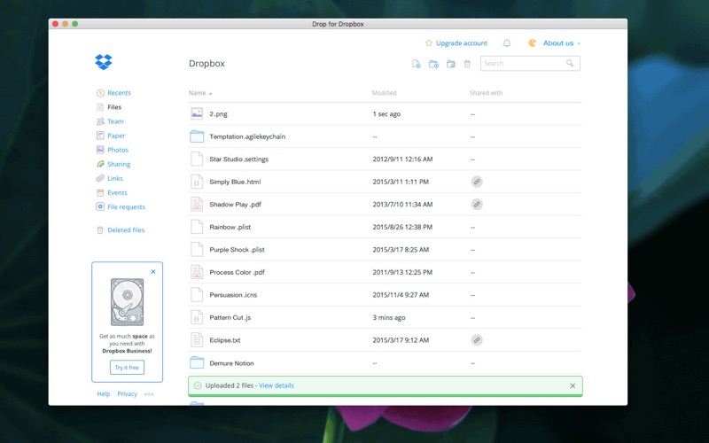Click the File requests icon
The height and width of the screenshot is (443, 709).
(x=100, y=206)
